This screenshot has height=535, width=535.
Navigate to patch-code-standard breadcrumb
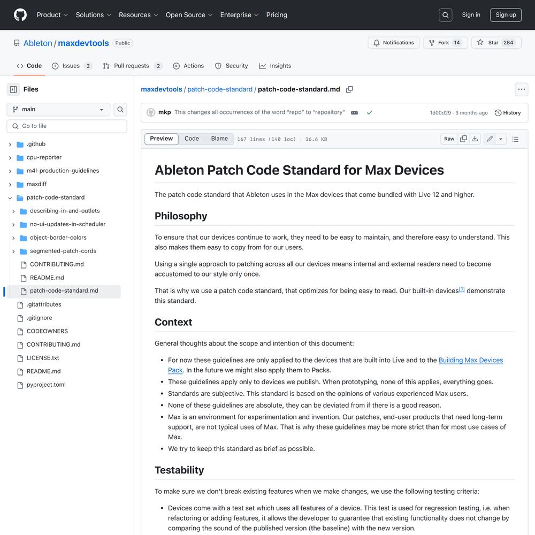pos(220,89)
